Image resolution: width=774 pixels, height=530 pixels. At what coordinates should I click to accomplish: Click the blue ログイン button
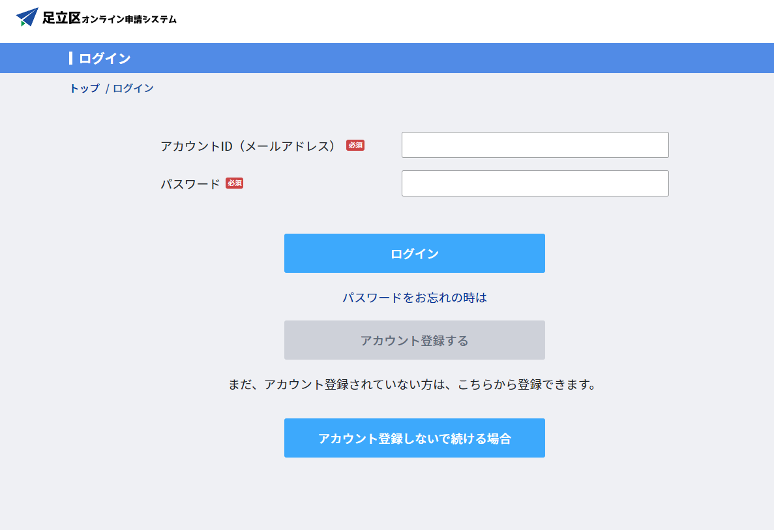pos(415,253)
